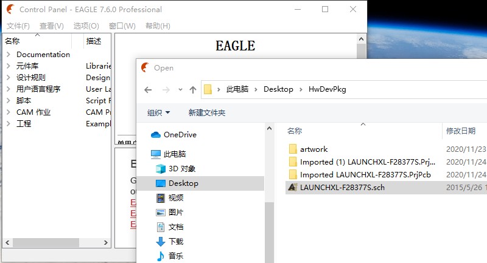Open recent locations dropdown arrow
Image resolution: width=487 pixels, height=263 pixels.
180,90
